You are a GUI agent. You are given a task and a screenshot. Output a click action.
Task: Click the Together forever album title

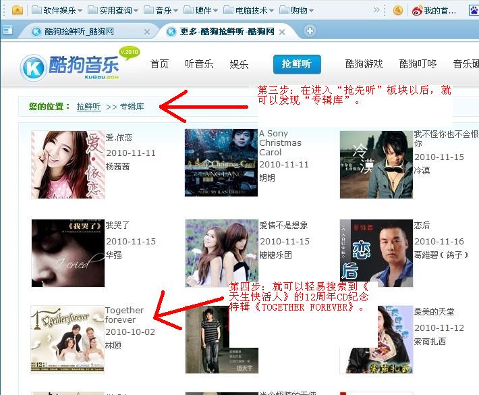point(124,315)
